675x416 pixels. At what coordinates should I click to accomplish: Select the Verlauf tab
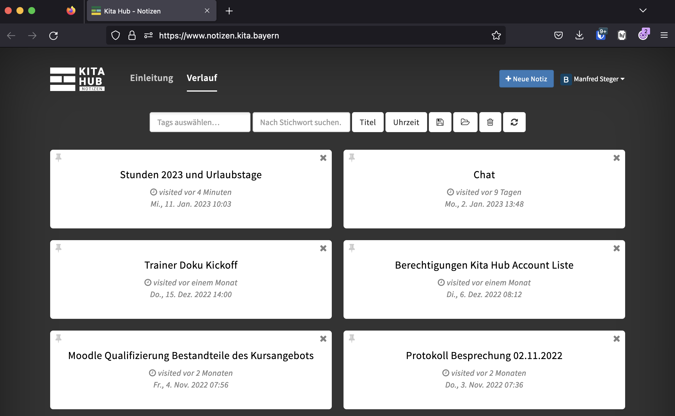pos(202,78)
